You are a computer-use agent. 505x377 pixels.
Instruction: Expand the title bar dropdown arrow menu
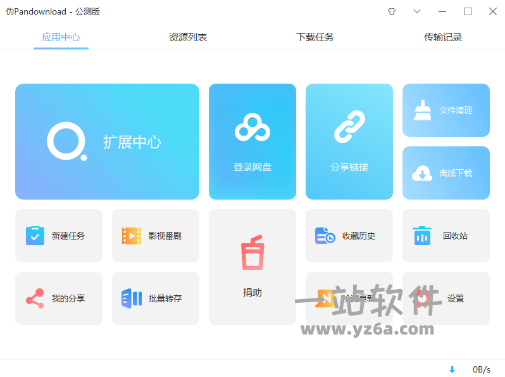click(417, 11)
